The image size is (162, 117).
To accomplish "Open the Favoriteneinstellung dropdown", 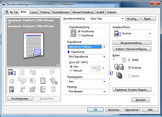I will [107, 19].
